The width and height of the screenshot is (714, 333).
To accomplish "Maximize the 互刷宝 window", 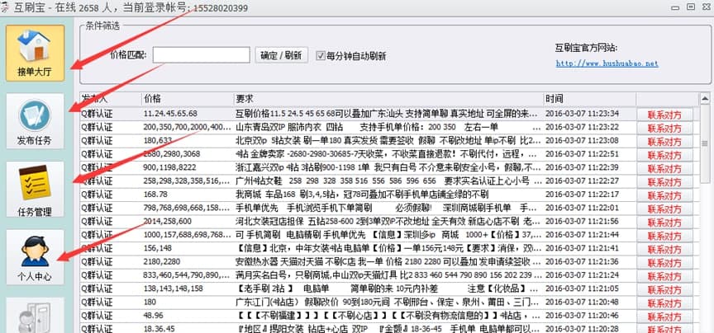I will (691, 7).
